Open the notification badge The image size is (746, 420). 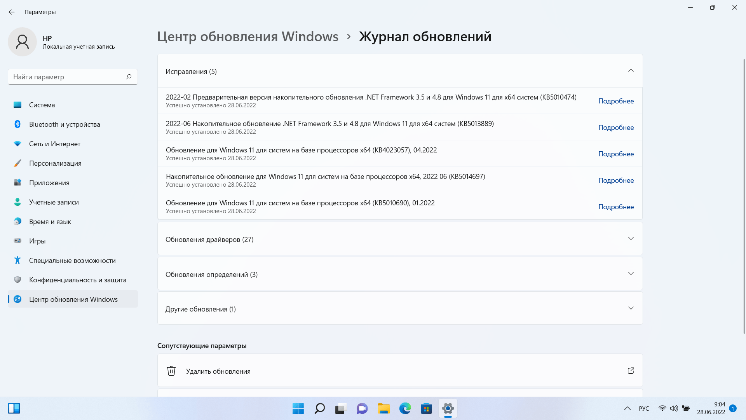[733, 408]
